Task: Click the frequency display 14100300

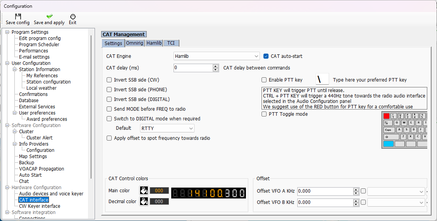Action: pyautogui.click(x=209, y=193)
